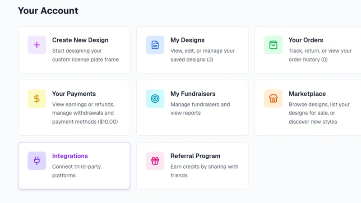Click the orange storefront icon for Marketplace
This screenshot has height=203, width=361.
tap(273, 99)
